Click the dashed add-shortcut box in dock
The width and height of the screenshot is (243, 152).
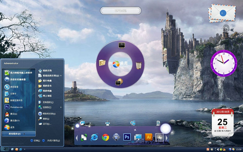(x=159, y=137)
